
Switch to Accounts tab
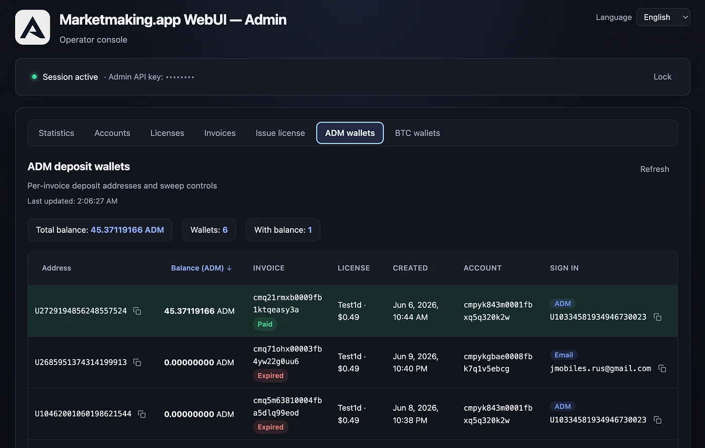point(112,133)
